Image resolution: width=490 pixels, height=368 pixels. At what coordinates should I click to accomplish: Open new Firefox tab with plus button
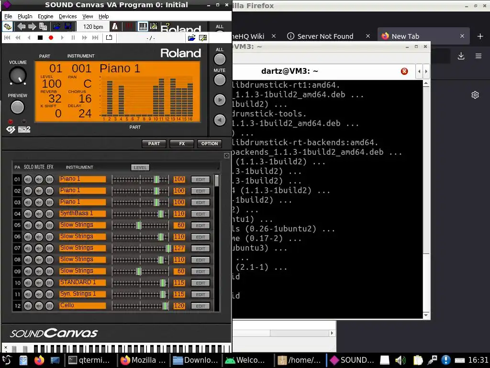(x=480, y=36)
